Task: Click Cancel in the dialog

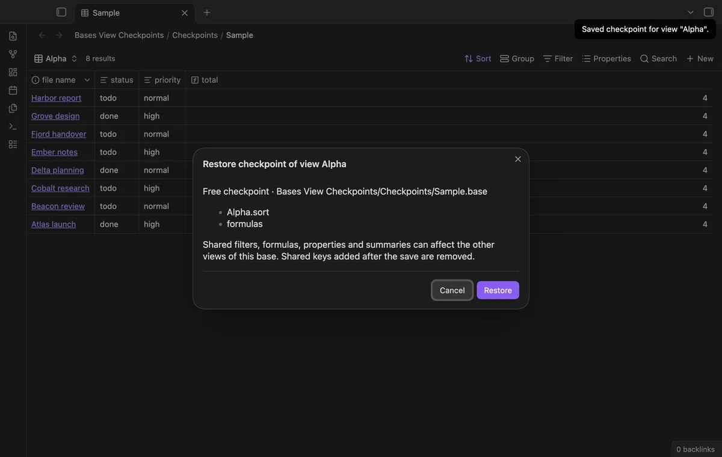Action: (x=452, y=290)
